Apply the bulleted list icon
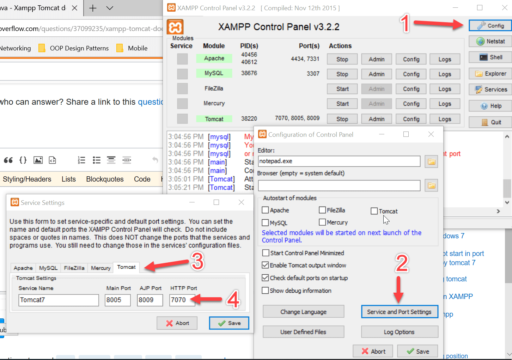512x360 pixels. coord(96,160)
